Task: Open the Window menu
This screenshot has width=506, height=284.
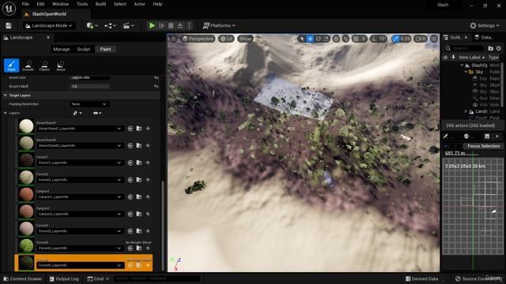Action: point(60,4)
